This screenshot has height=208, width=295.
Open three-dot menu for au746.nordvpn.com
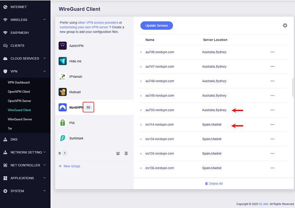tap(272, 52)
